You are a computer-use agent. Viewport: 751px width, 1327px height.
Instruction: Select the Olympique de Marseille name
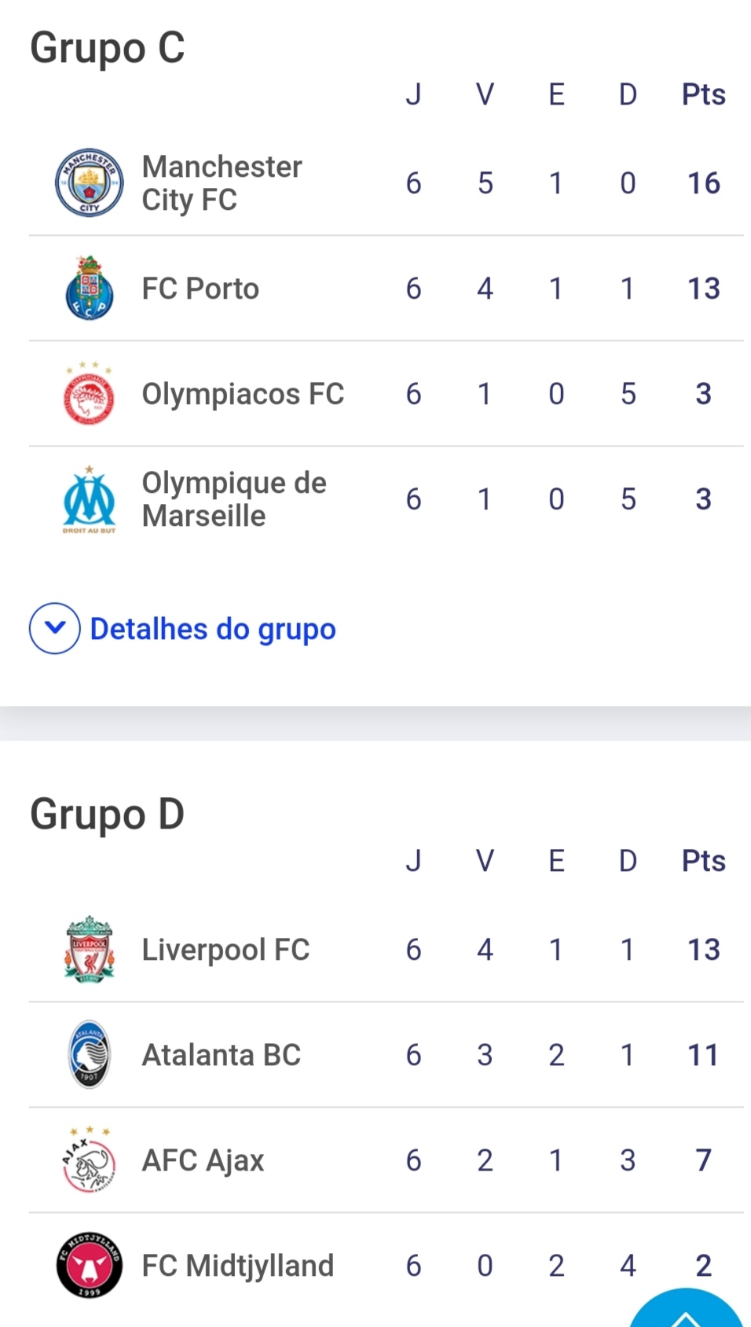click(234, 499)
